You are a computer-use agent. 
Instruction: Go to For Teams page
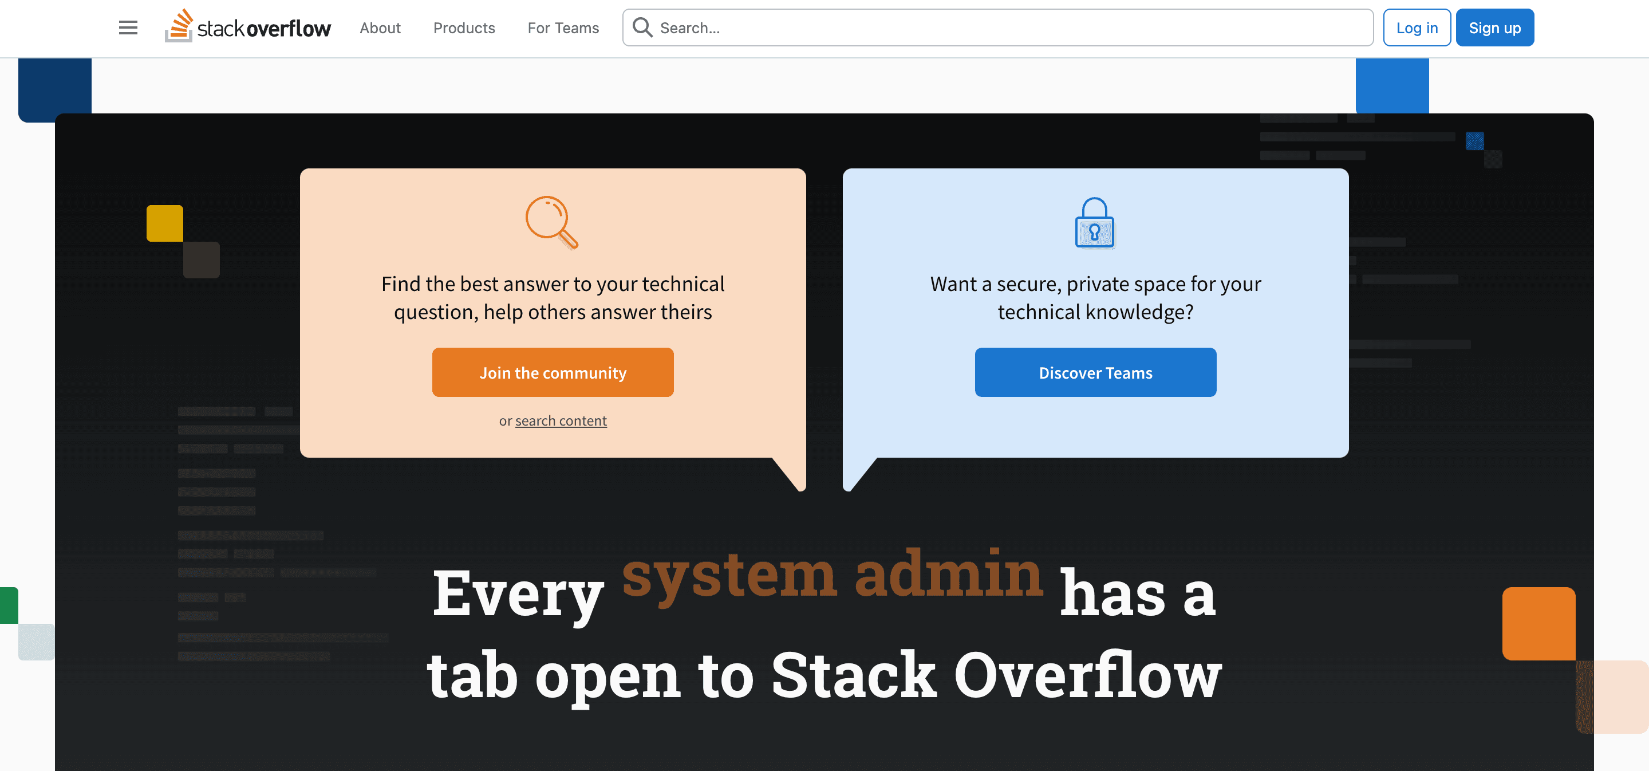[x=563, y=27]
